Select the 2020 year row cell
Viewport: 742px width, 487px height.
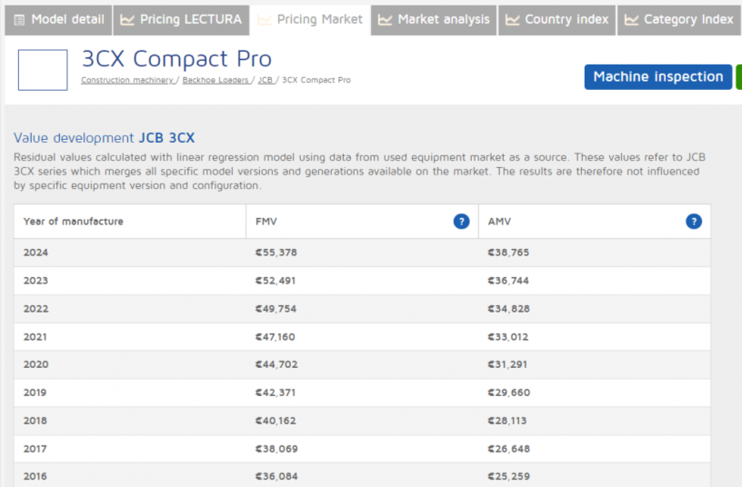[130, 364]
